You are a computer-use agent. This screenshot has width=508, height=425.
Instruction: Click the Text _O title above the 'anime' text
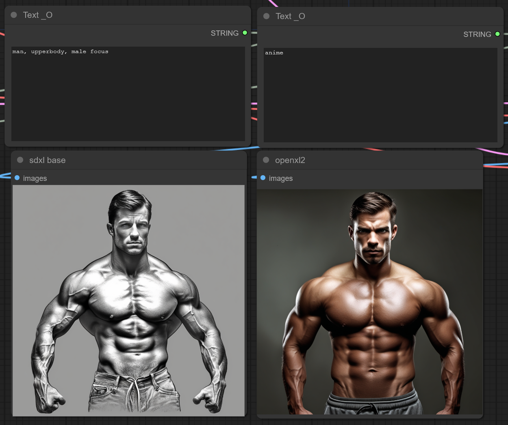coord(290,16)
